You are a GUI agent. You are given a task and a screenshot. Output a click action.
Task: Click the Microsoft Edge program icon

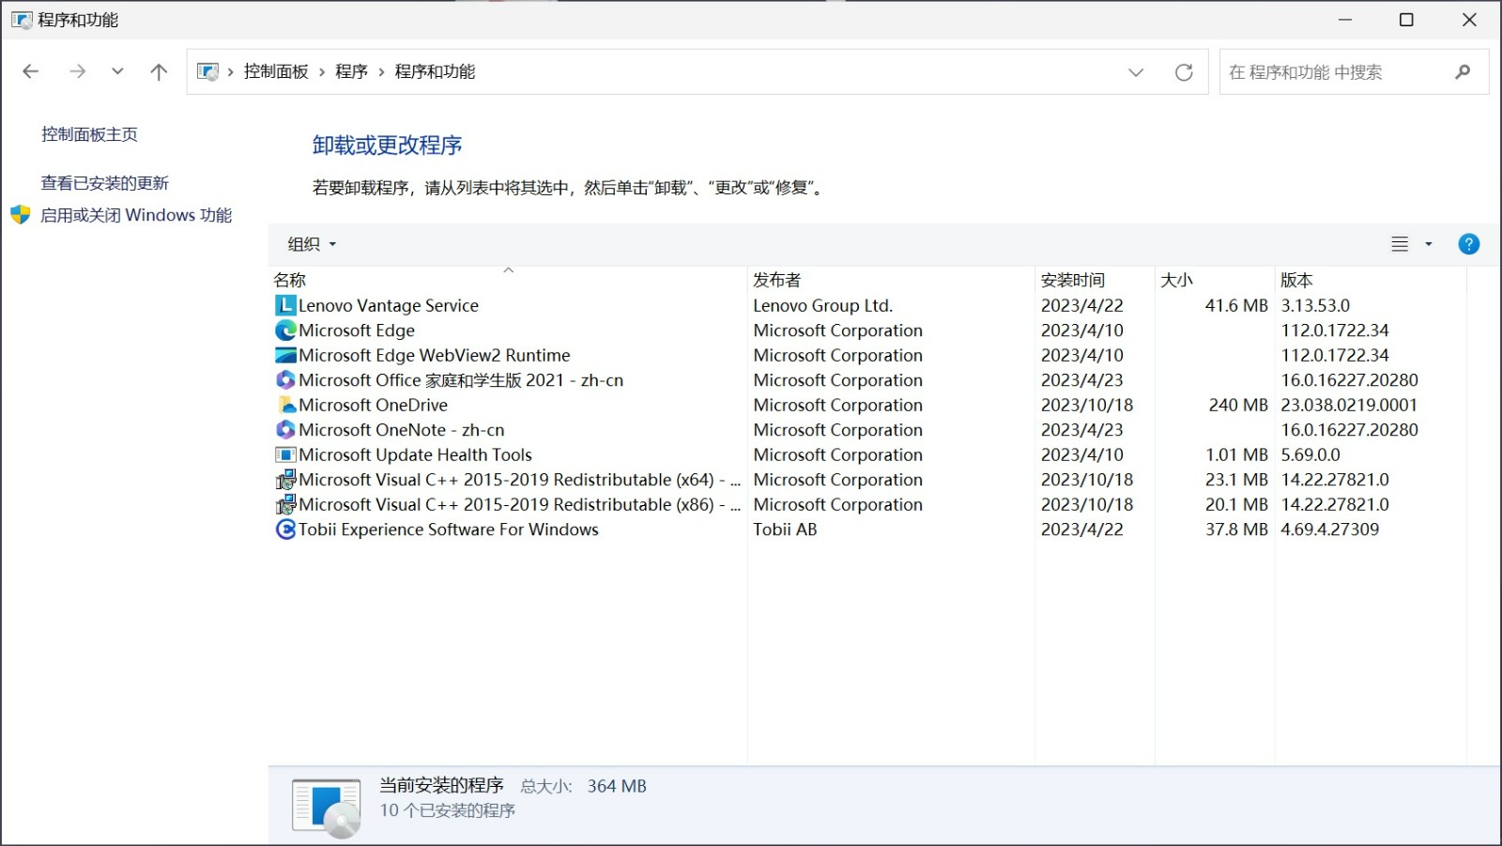pos(285,331)
